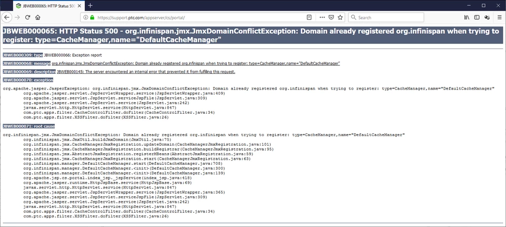Click the 'JBWEB000069: description' label
The height and width of the screenshot is (227, 506).
(29, 72)
